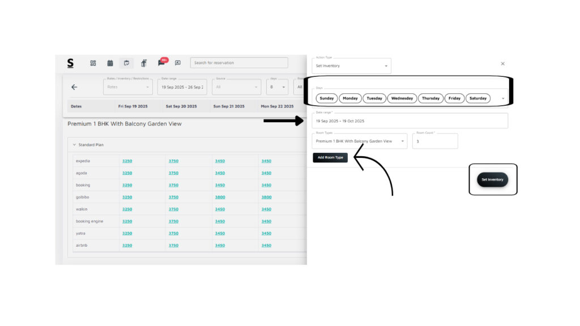Click the S logo
This screenshot has height=326, width=580.
(70, 63)
